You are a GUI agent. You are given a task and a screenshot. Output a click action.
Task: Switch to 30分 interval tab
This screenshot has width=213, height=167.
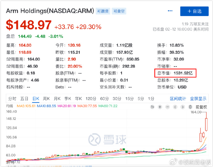[117, 99]
